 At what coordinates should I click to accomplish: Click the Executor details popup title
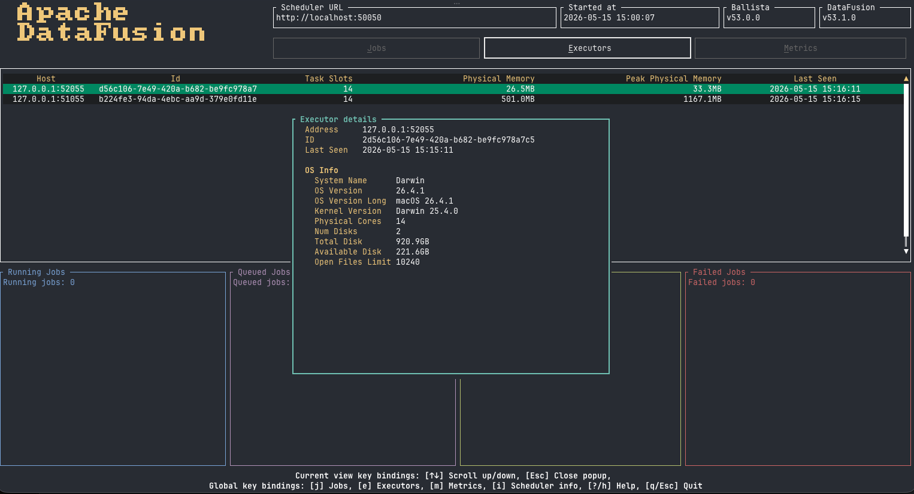click(338, 120)
